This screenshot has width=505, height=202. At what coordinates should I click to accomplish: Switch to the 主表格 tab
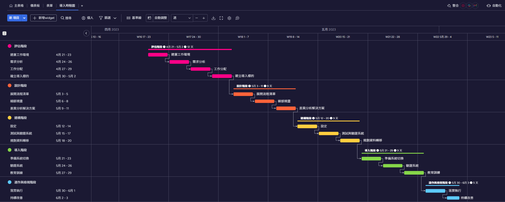pyautogui.click(x=16, y=6)
